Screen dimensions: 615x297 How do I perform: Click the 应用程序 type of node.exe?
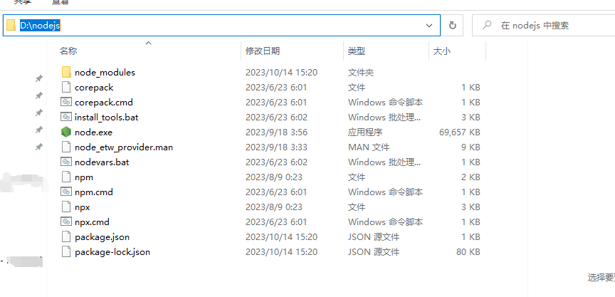tap(365, 132)
